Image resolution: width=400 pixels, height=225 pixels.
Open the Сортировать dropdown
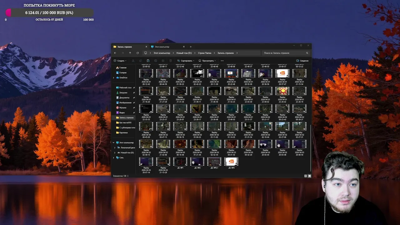pyautogui.click(x=186, y=61)
